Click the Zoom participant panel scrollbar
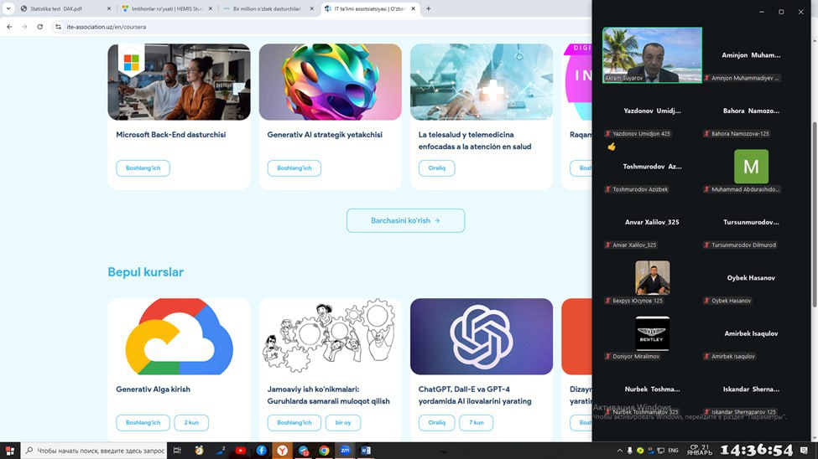Screen dimensions: 818x459 click(812, 209)
